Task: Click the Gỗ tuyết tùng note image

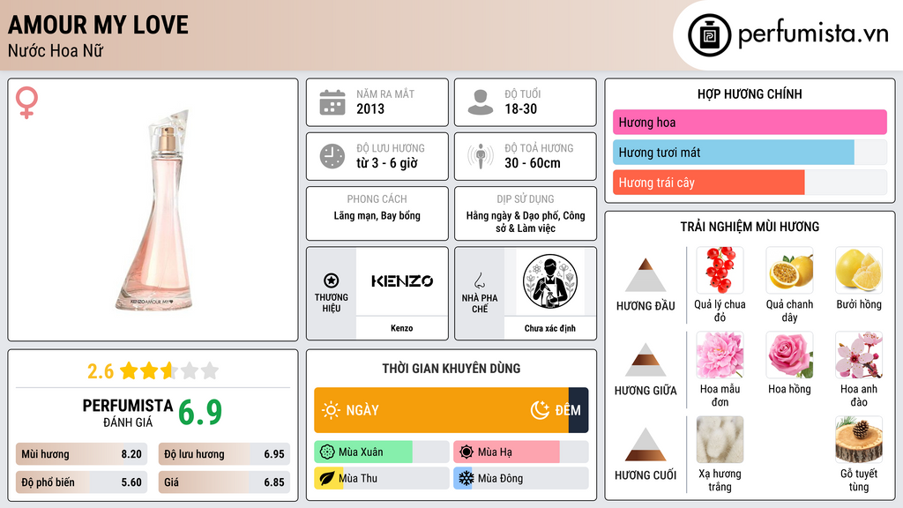Action: tap(859, 439)
